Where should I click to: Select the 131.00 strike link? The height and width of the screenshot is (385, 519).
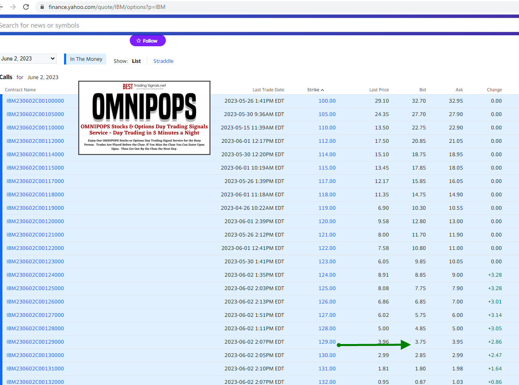pyautogui.click(x=327, y=369)
